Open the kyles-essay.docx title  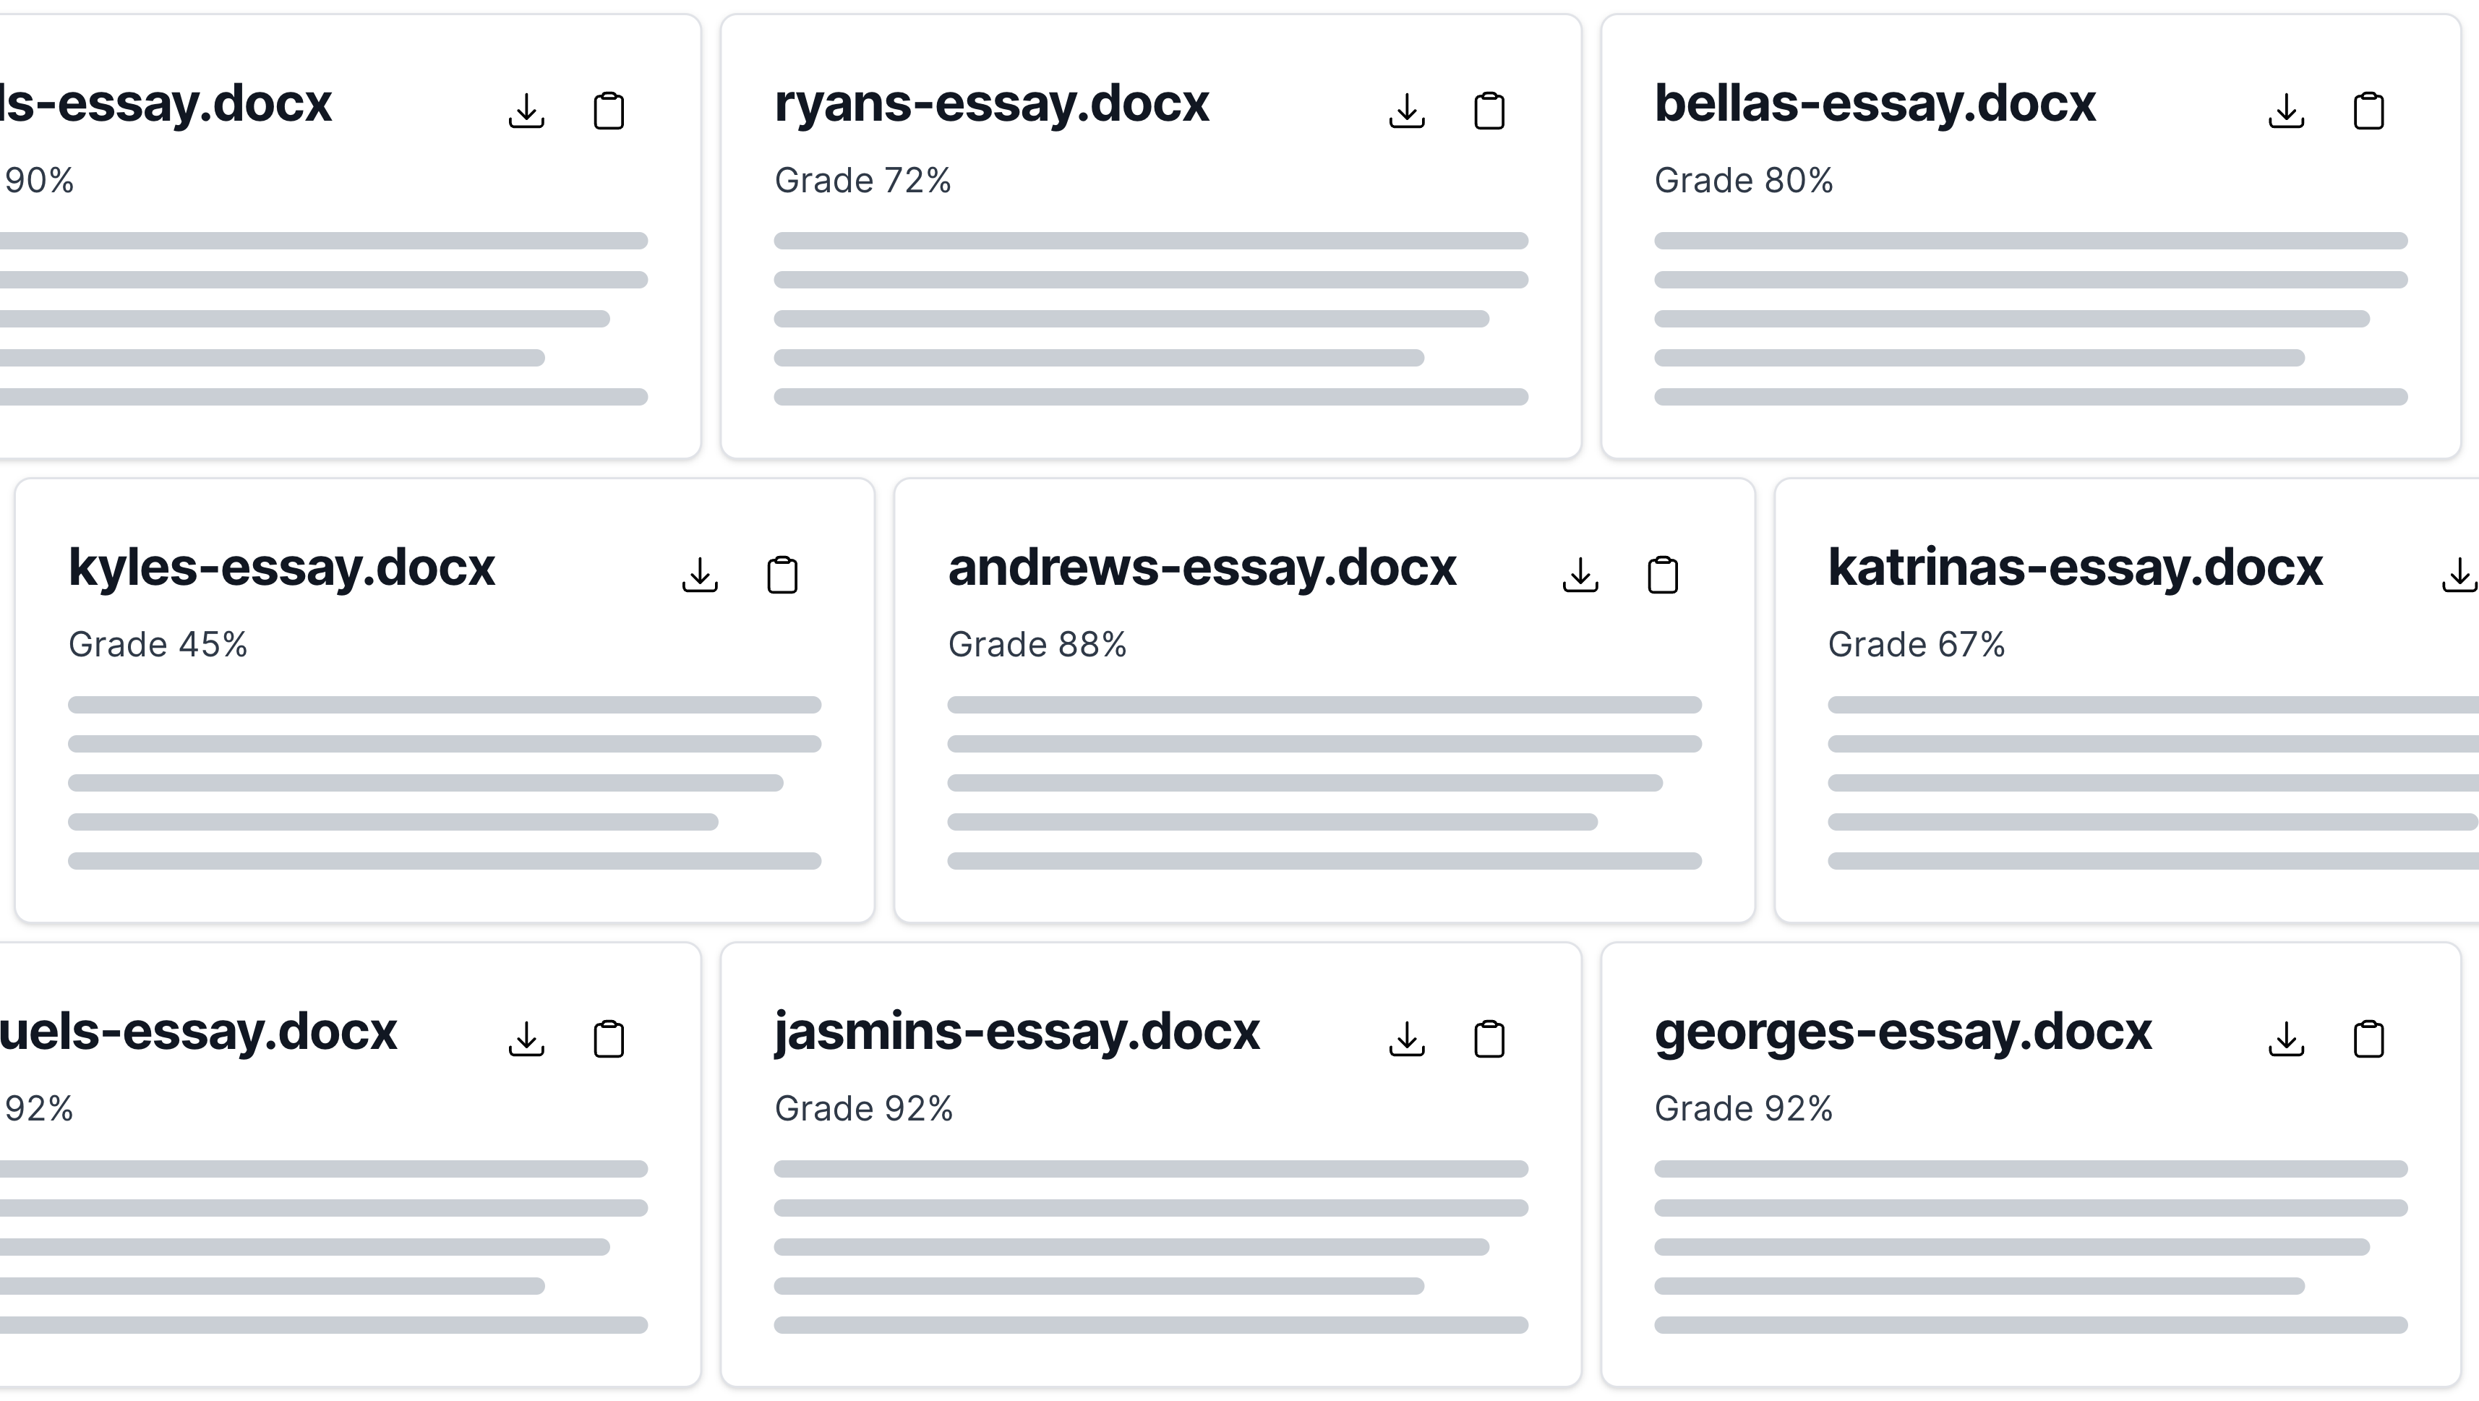pyautogui.click(x=281, y=567)
